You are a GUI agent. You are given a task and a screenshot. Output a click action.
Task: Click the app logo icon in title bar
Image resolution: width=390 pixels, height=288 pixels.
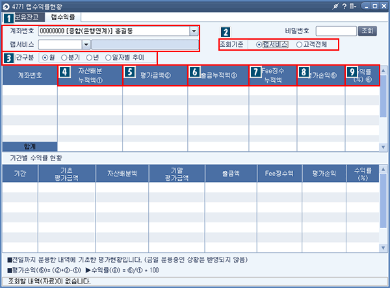pos(6,7)
